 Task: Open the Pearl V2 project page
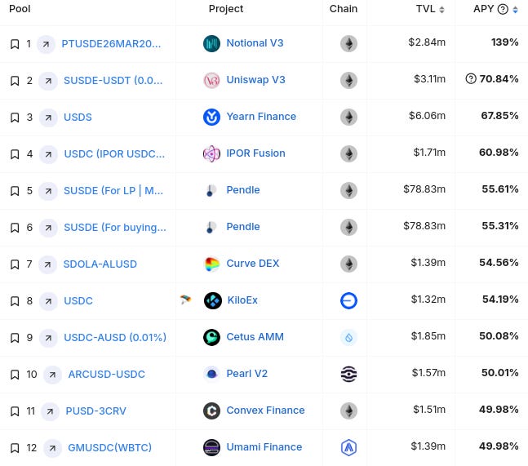(246, 374)
